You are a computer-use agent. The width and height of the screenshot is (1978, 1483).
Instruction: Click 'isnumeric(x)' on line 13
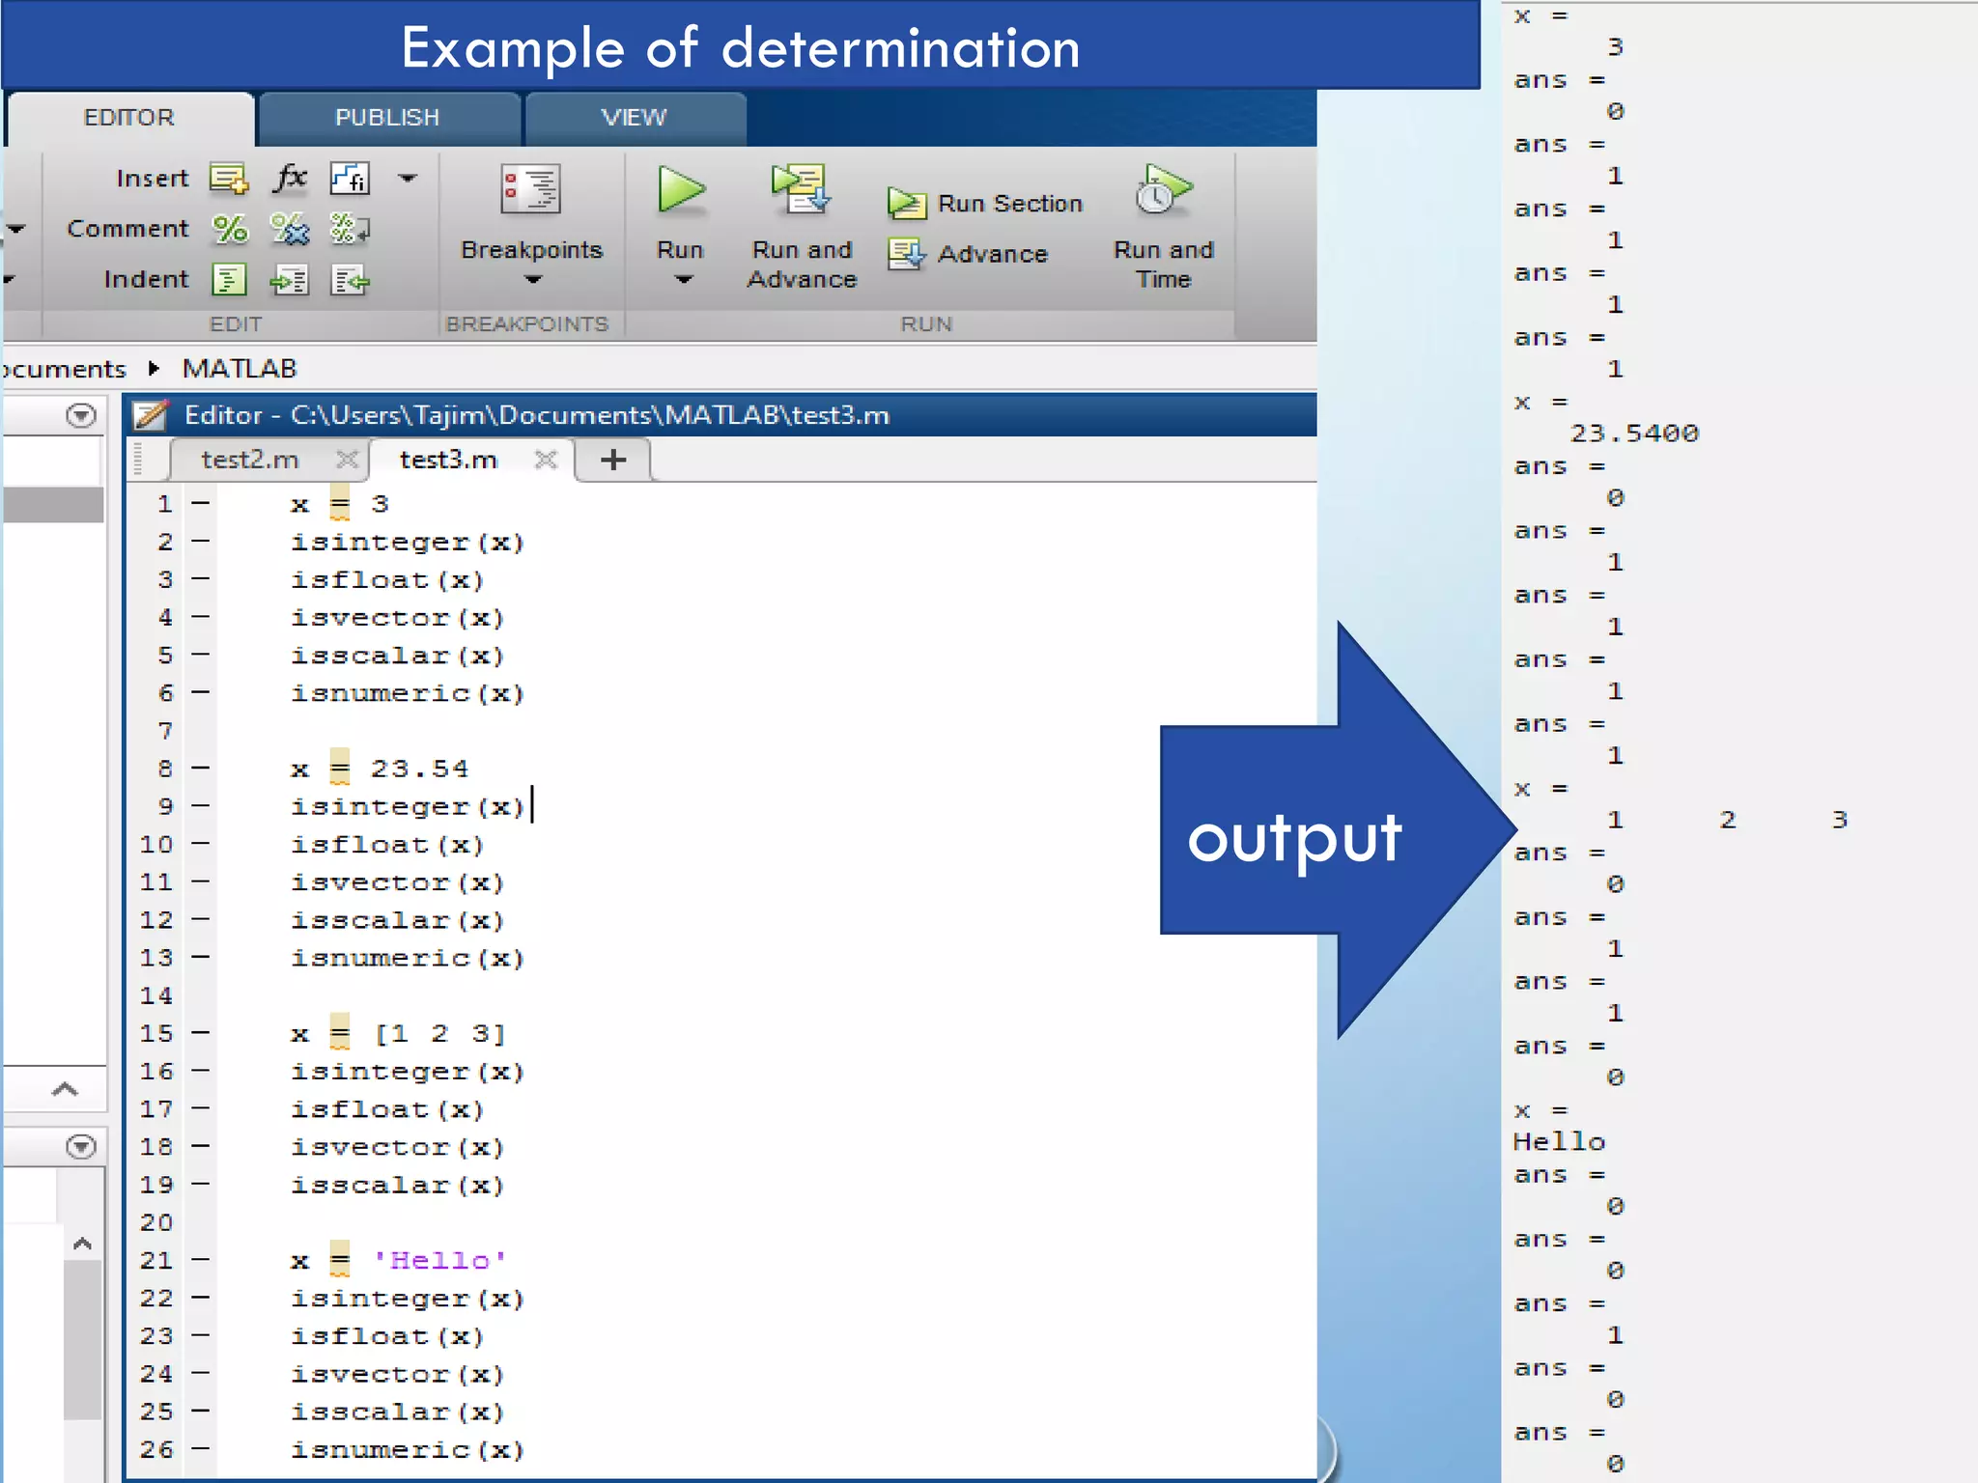[x=408, y=959]
